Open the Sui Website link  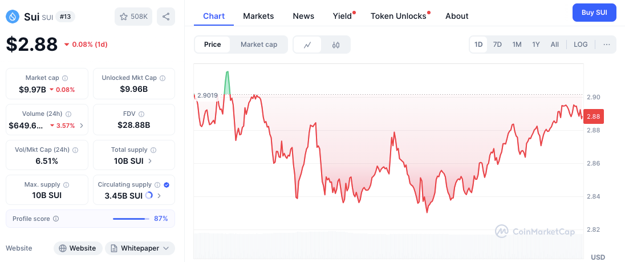point(78,248)
